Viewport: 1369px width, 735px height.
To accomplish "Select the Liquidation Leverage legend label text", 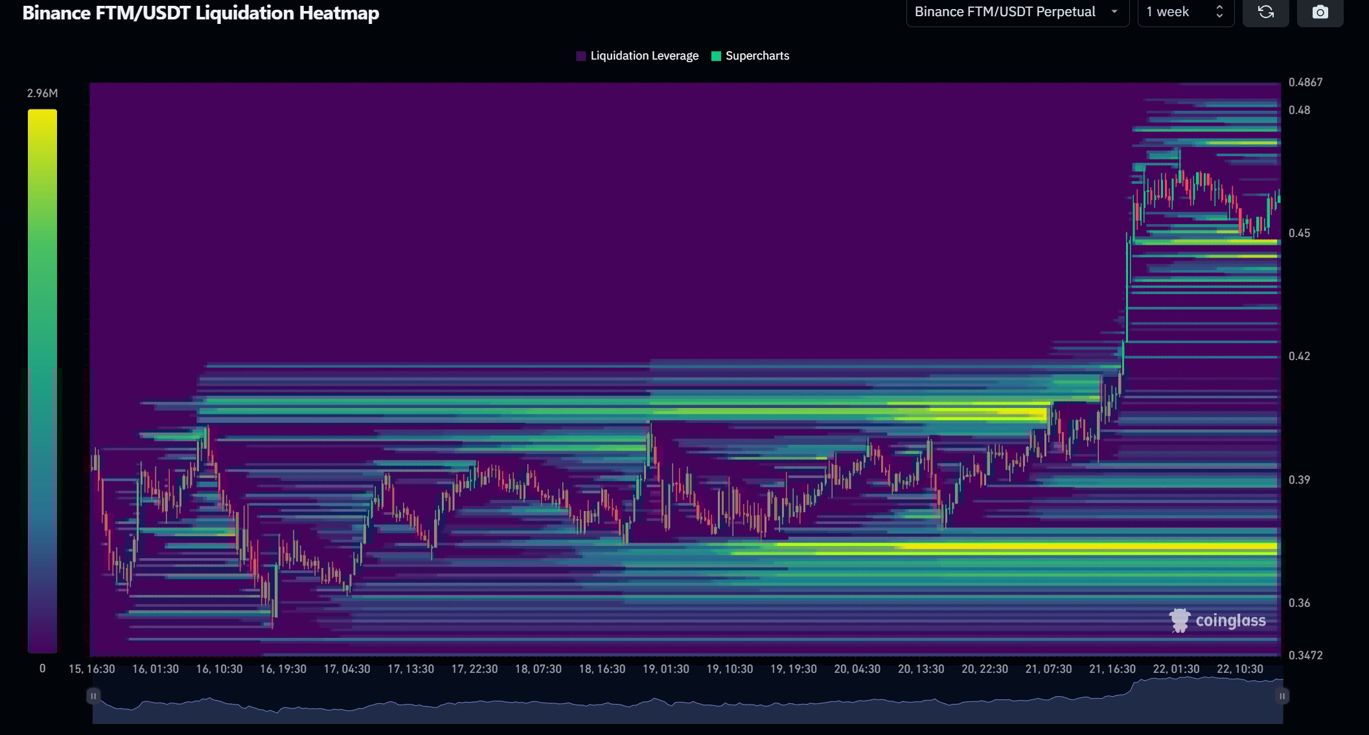I will (x=644, y=56).
